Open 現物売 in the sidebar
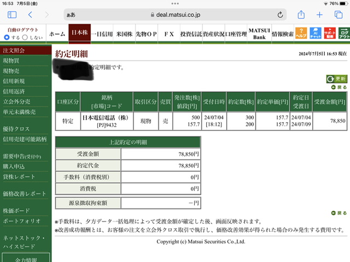The height and width of the screenshot is (262, 350). tap(11, 71)
